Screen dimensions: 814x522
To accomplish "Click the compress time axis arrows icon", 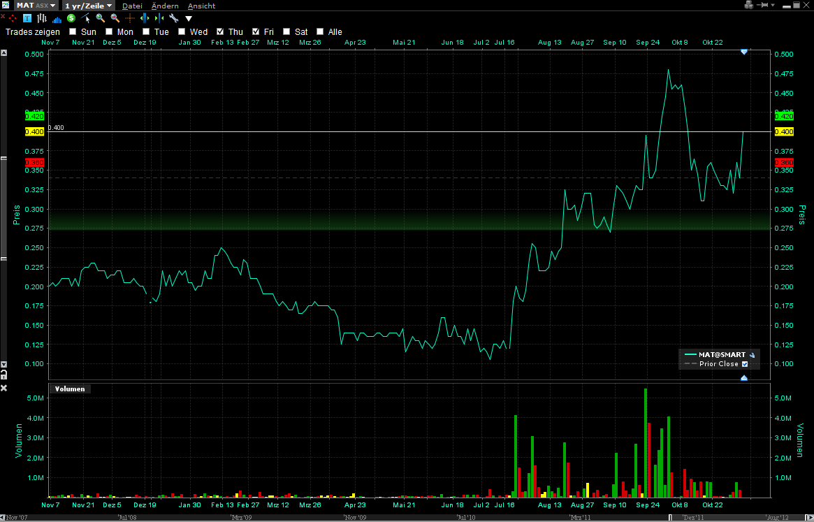I will 159,18.
